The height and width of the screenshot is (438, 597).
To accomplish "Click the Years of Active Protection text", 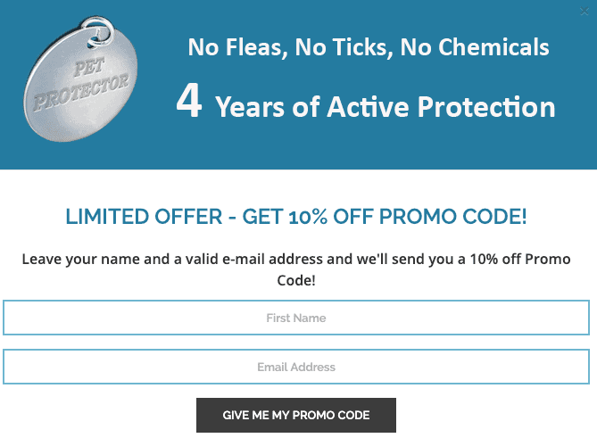I will pos(386,107).
